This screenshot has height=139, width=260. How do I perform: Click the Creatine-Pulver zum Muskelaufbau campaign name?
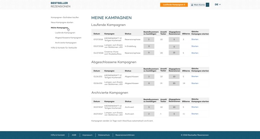113,53
